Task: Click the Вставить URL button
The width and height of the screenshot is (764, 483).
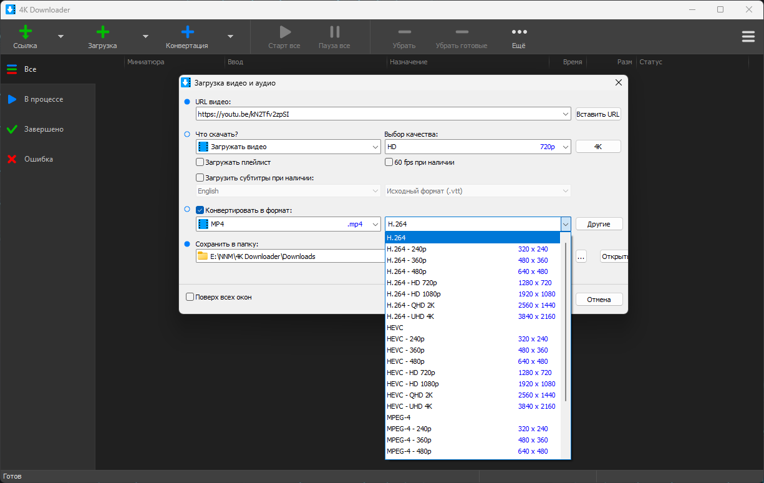Action: (598, 114)
